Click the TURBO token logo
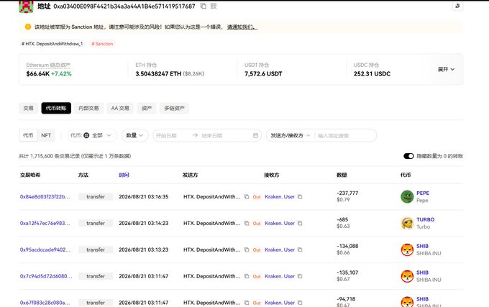Viewport: 489px width, 307px height. 407,223
